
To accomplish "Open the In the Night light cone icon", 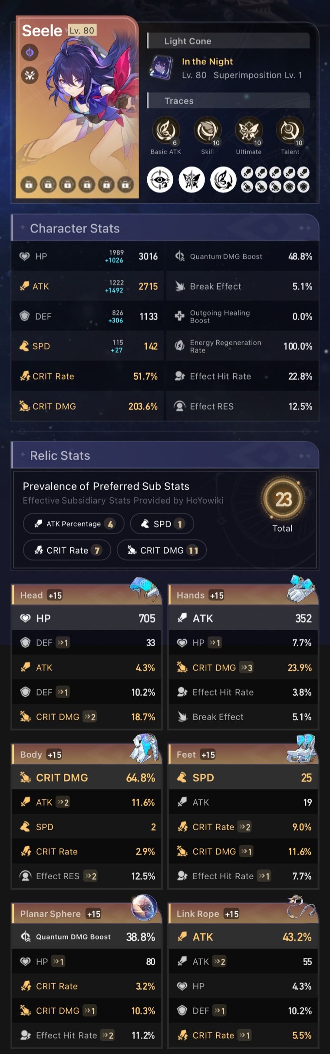I will click(x=161, y=68).
